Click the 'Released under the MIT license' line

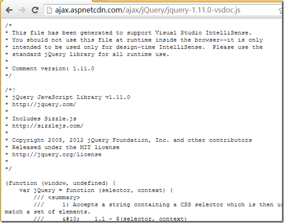[66, 147]
